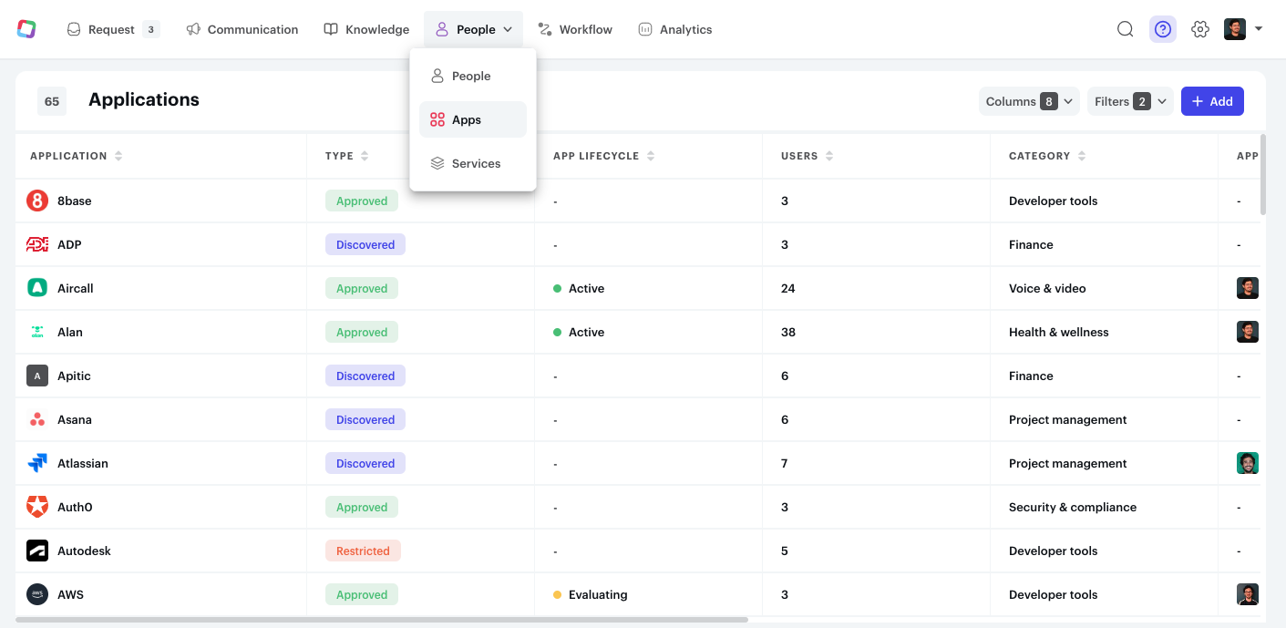Select the Auth0 app logo
This screenshot has height=628, width=1286.
click(x=37, y=507)
